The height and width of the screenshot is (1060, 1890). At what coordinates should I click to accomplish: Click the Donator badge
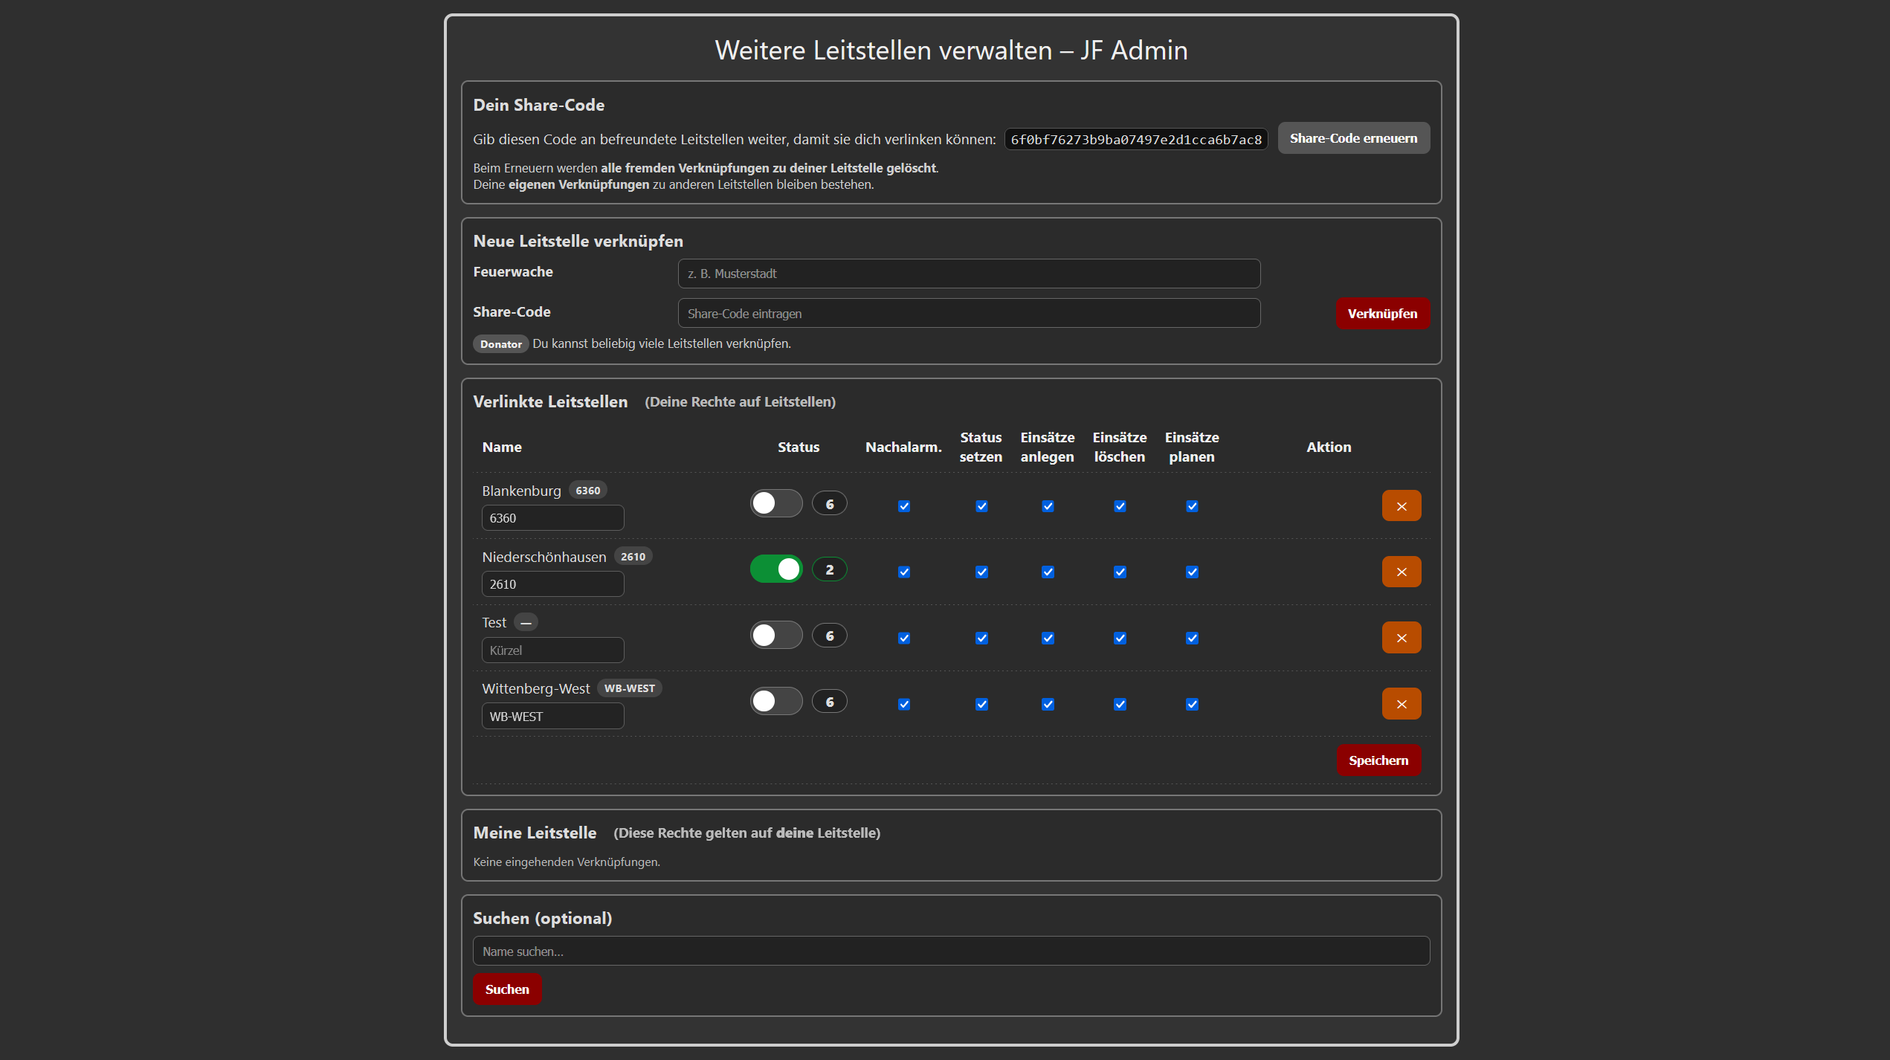coord(500,344)
